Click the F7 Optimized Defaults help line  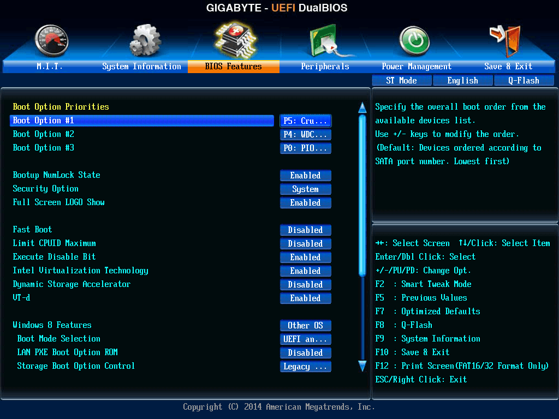(427, 312)
